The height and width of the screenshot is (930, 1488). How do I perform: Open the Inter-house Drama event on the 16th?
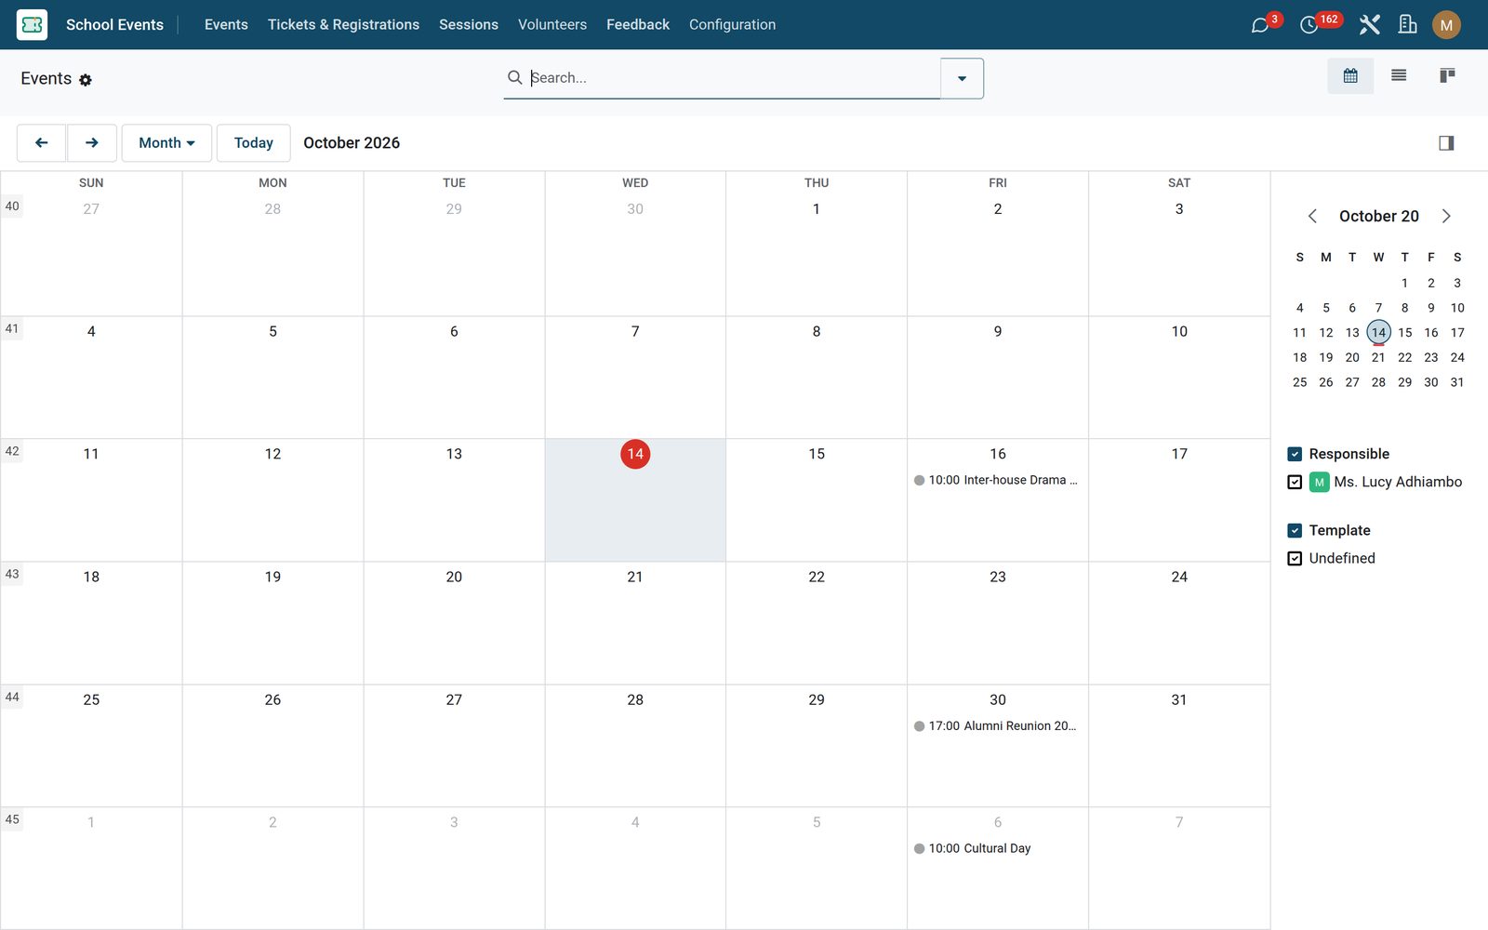click(x=997, y=480)
